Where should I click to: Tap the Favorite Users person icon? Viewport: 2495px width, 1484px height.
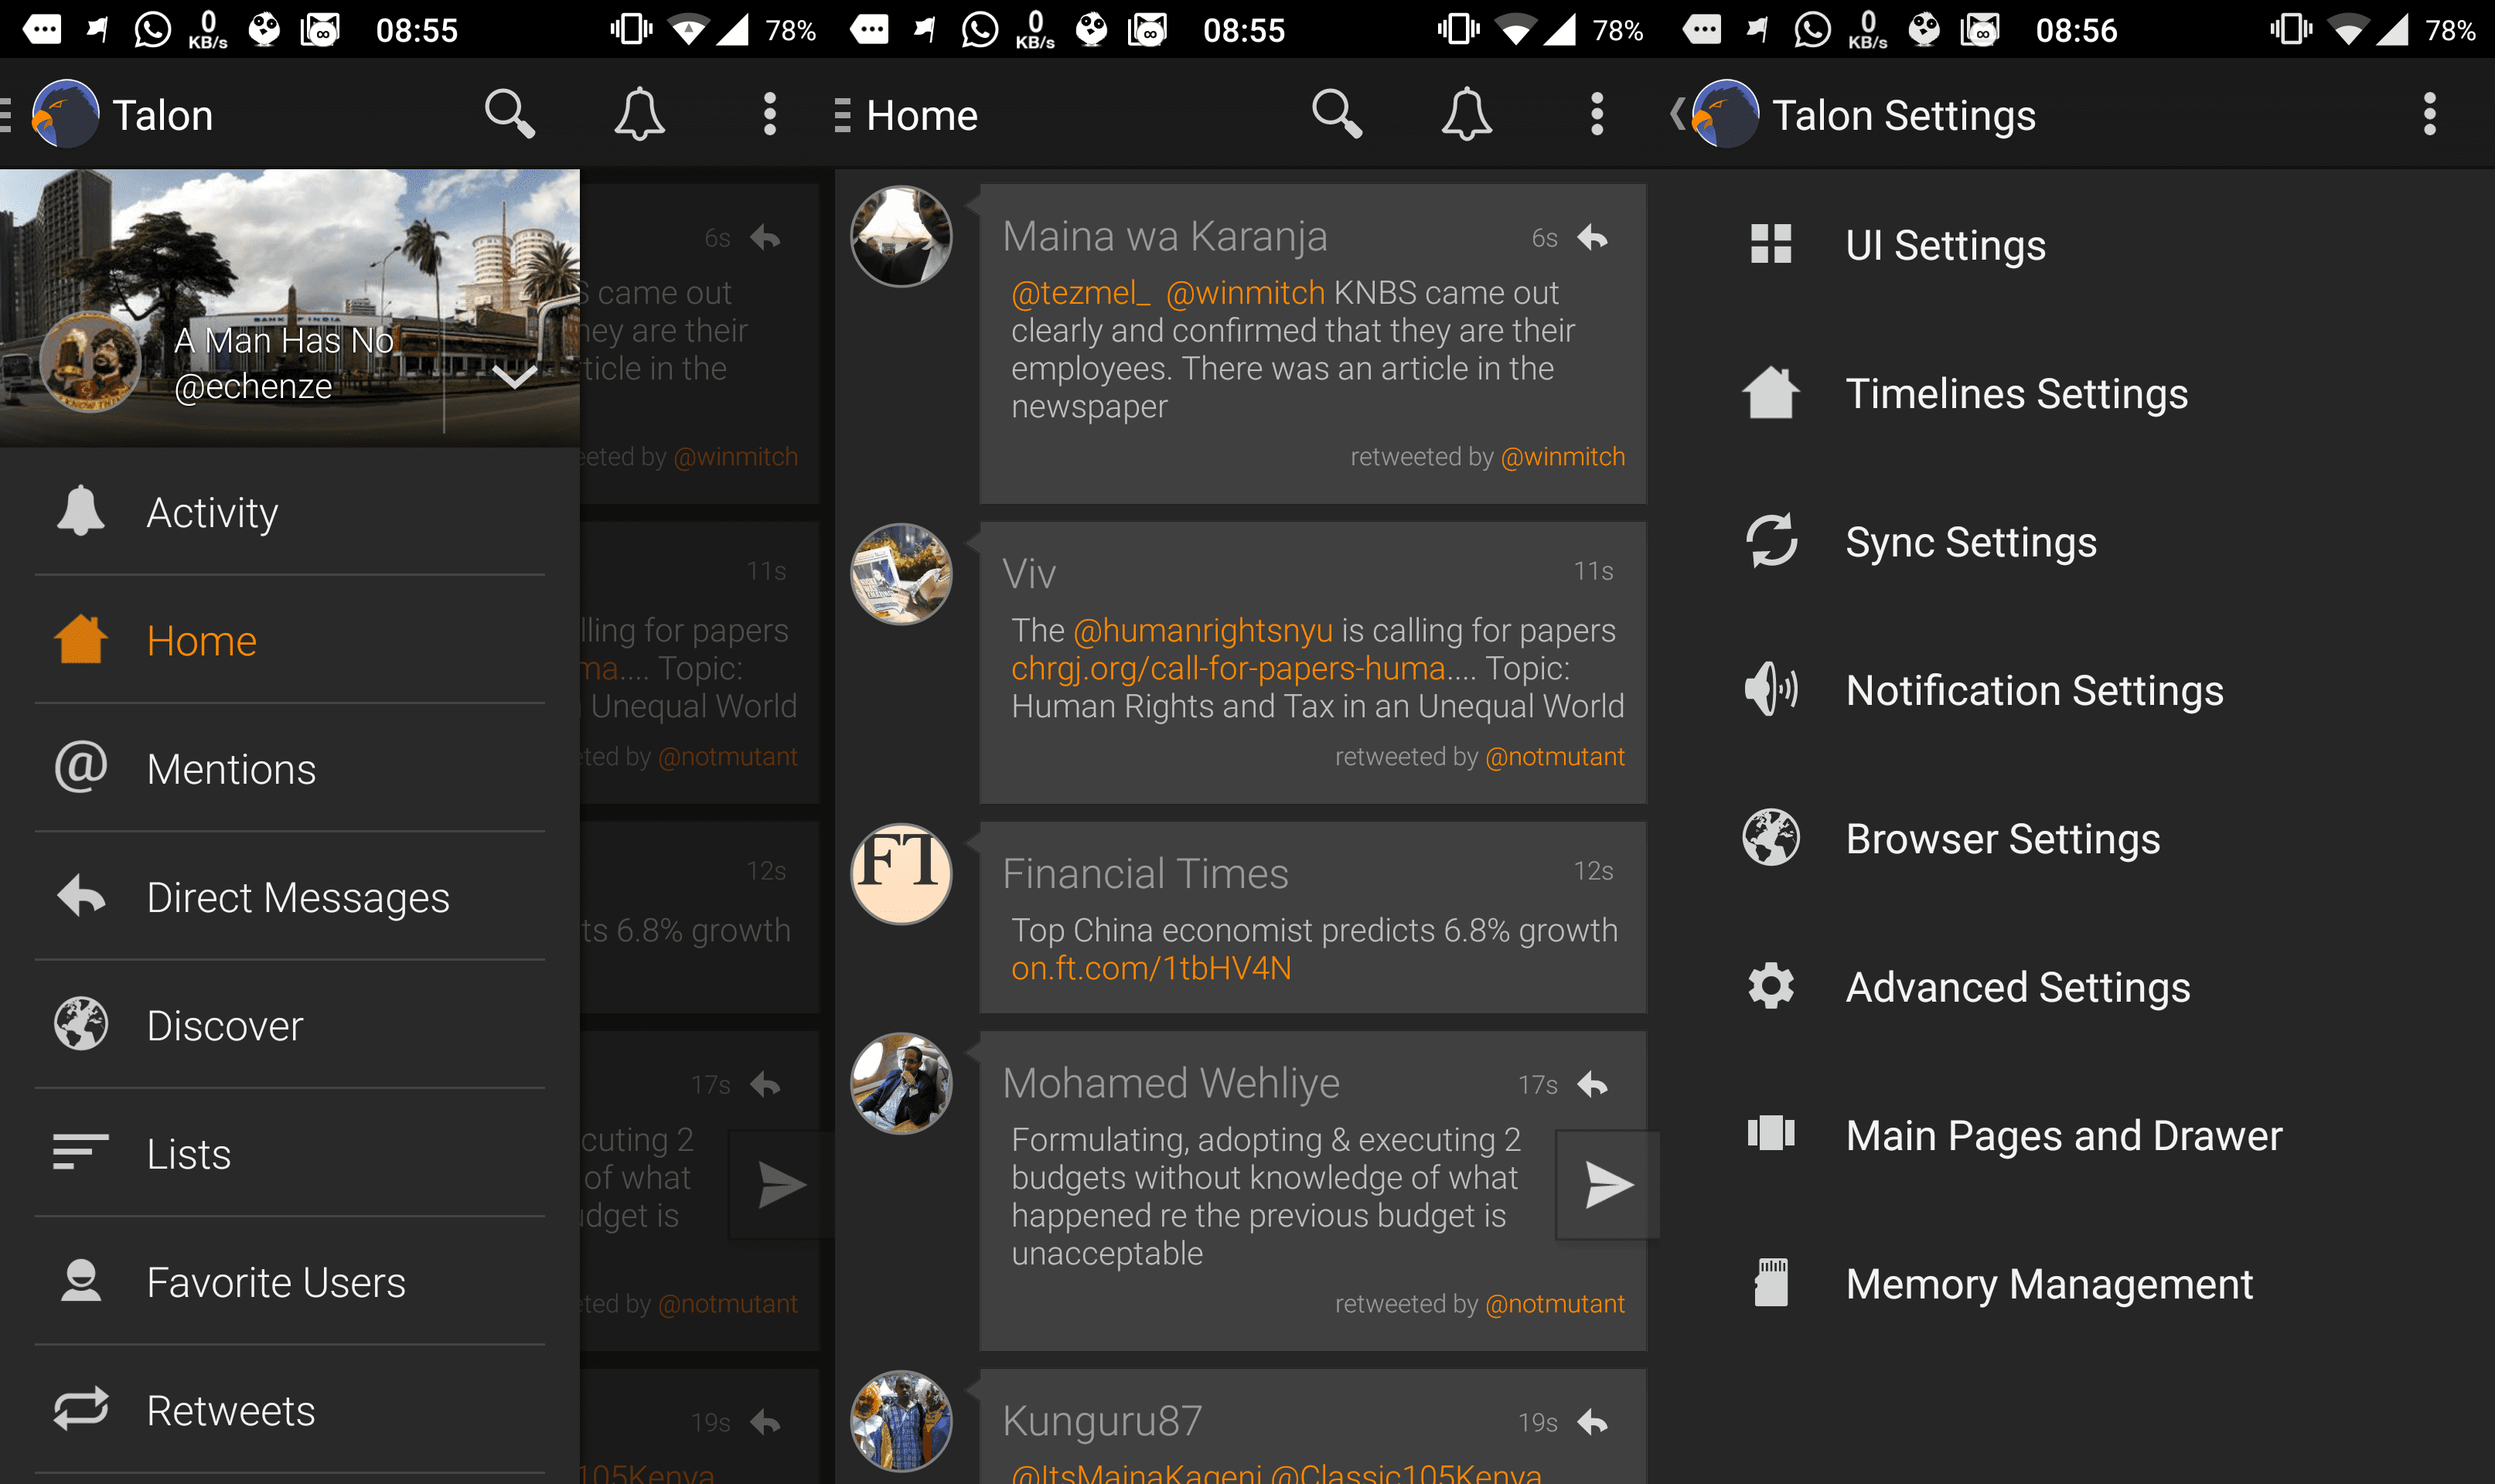click(x=81, y=1280)
